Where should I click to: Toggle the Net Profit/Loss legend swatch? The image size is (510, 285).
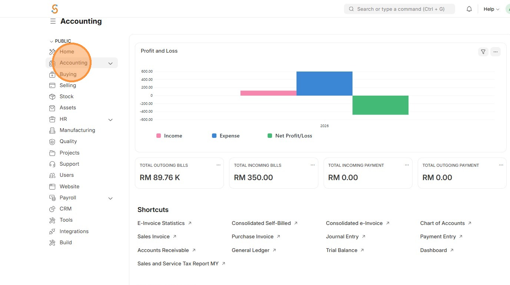pos(270,136)
